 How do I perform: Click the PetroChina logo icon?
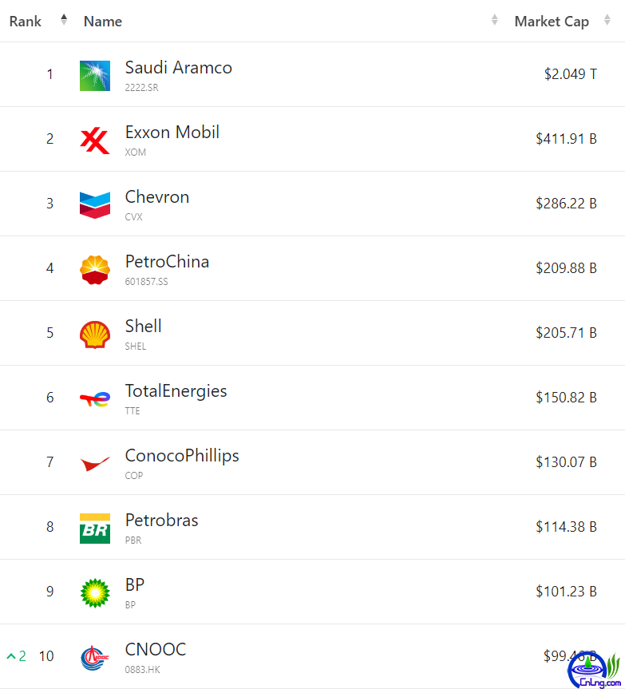coord(95,270)
